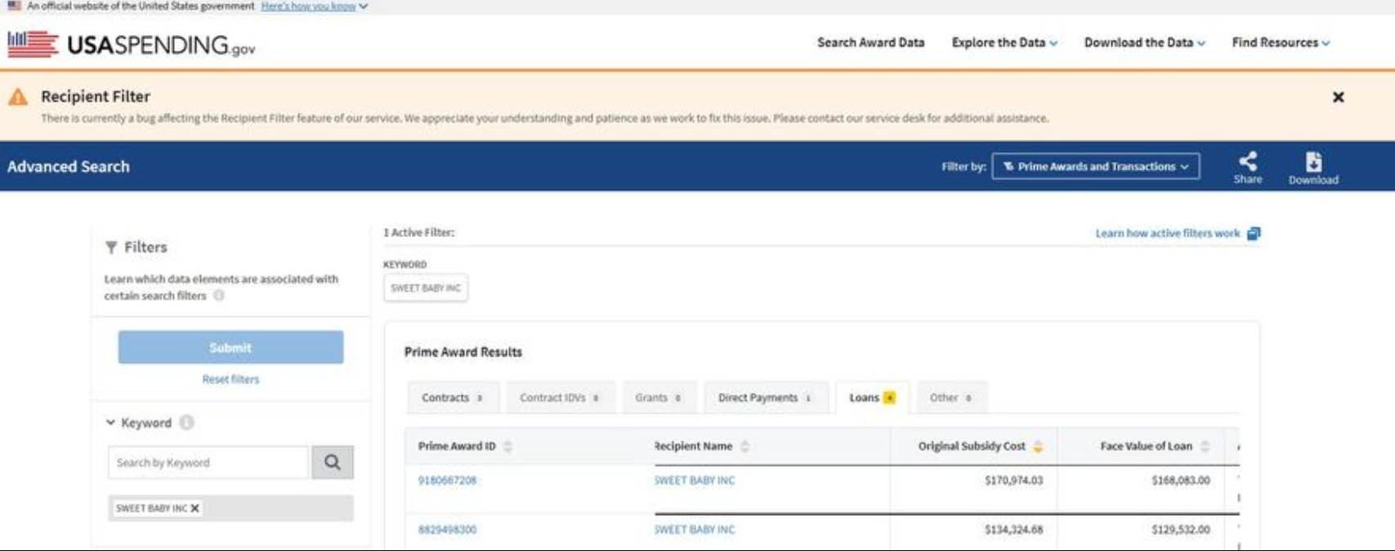The image size is (1395, 551).
Task: Open SWEET BABY INC recipient in second row
Action: (695, 530)
